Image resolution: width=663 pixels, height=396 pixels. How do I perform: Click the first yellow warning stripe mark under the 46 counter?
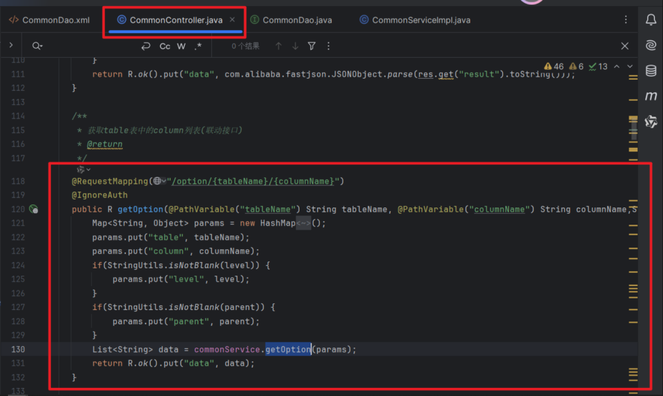tap(633, 77)
